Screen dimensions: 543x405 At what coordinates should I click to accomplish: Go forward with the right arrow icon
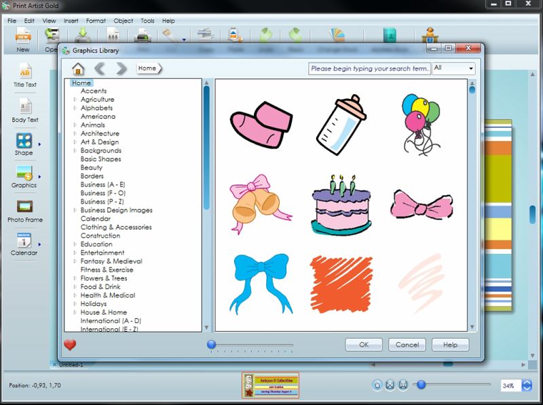click(x=121, y=68)
